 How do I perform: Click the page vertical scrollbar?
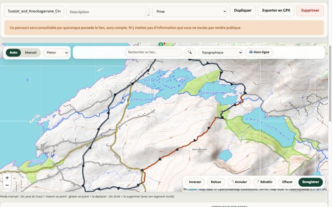330,84
